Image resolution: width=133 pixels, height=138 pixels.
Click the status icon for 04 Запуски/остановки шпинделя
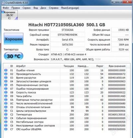(x=6, y=81)
